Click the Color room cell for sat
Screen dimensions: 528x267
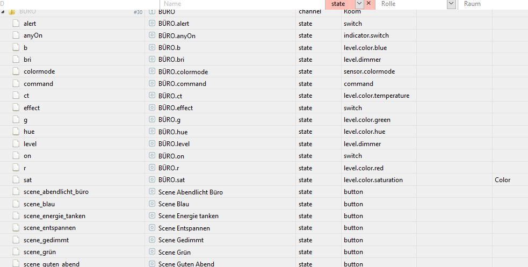(502, 180)
